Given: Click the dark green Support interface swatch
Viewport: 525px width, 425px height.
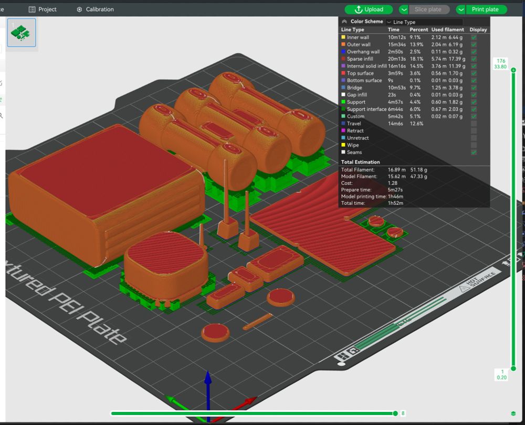Looking at the screenshot, I should coord(343,109).
